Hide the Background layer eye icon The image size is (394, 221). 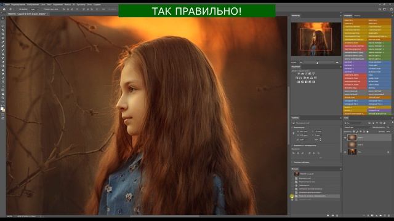click(x=345, y=152)
